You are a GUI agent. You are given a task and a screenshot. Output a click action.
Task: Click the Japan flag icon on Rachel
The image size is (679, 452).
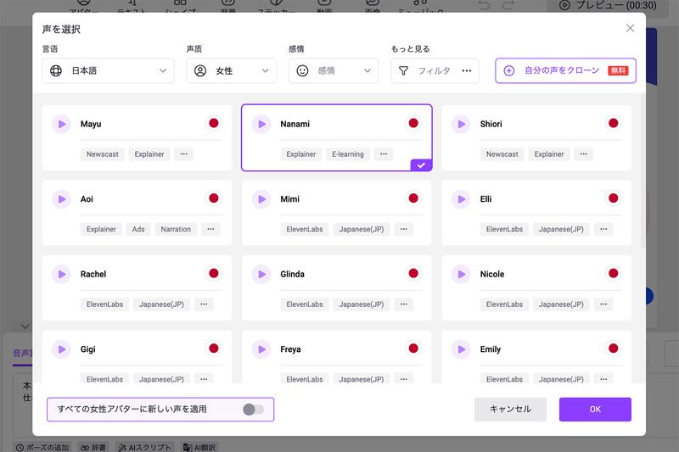[x=214, y=274]
